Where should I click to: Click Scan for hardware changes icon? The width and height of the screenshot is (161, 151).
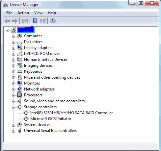click(53, 21)
